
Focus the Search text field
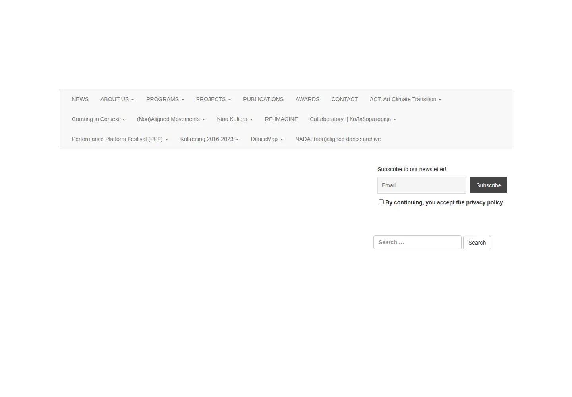[x=417, y=242]
